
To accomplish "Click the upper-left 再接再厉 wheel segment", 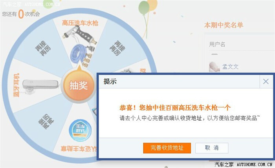I will click(43, 49).
